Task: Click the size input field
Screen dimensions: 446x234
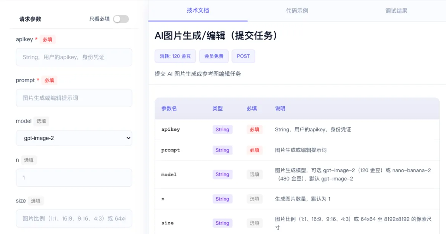Action: (x=74, y=218)
